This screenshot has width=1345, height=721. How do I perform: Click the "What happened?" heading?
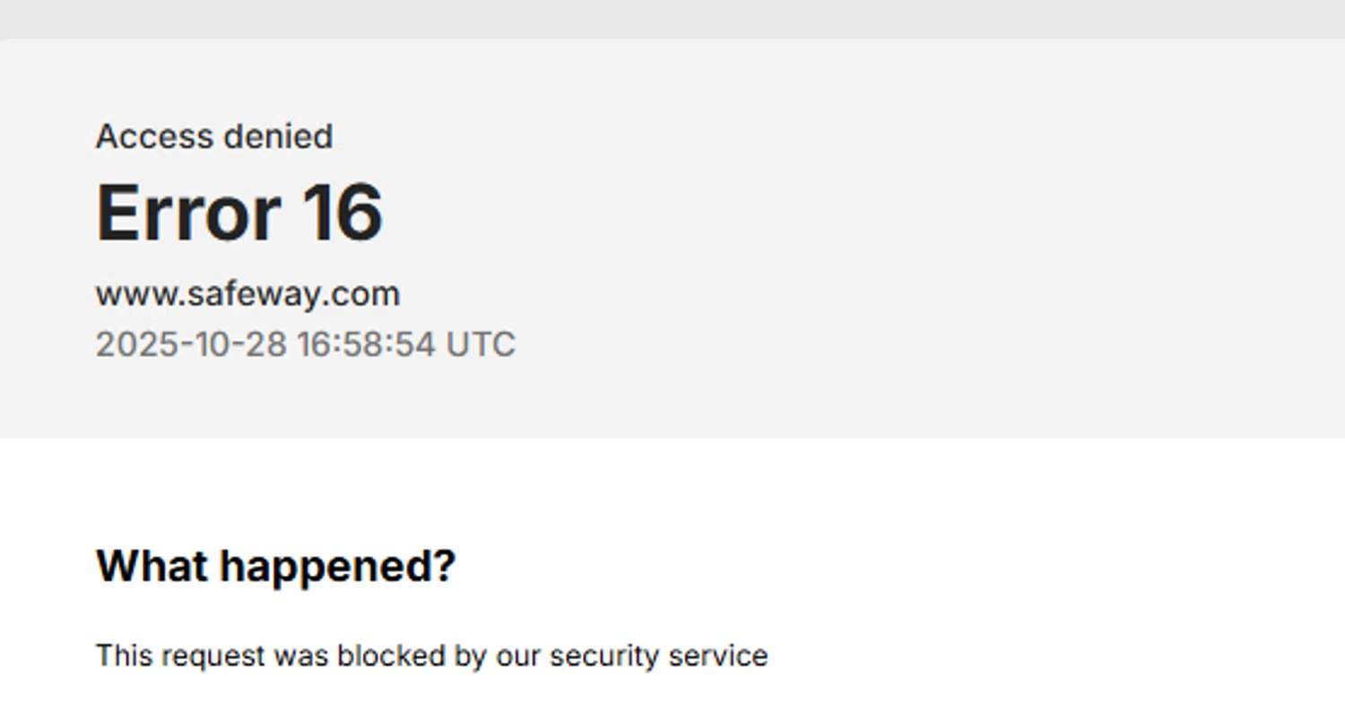(275, 566)
